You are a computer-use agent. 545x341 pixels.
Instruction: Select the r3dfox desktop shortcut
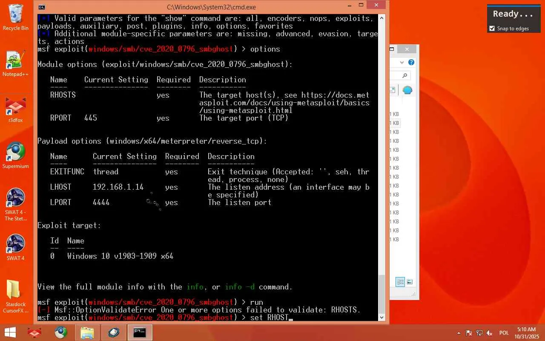[16, 110]
